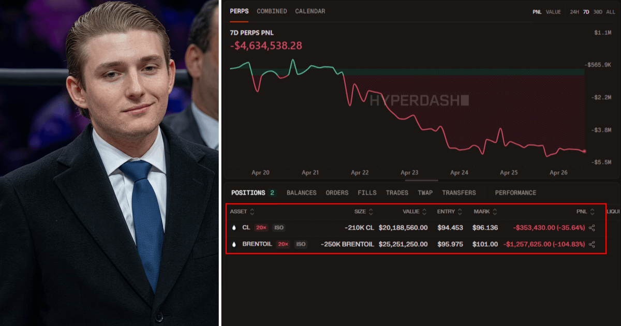
Task: Click the Apr 25 date label
Action: point(508,173)
